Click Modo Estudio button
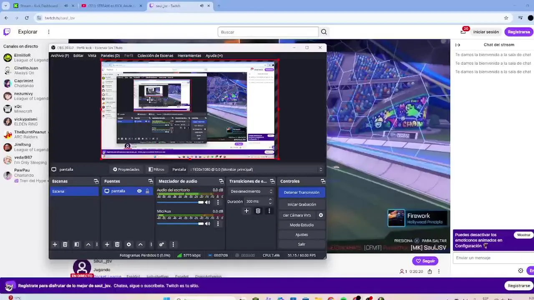Viewport: 534px width, 300px height. (x=302, y=225)
